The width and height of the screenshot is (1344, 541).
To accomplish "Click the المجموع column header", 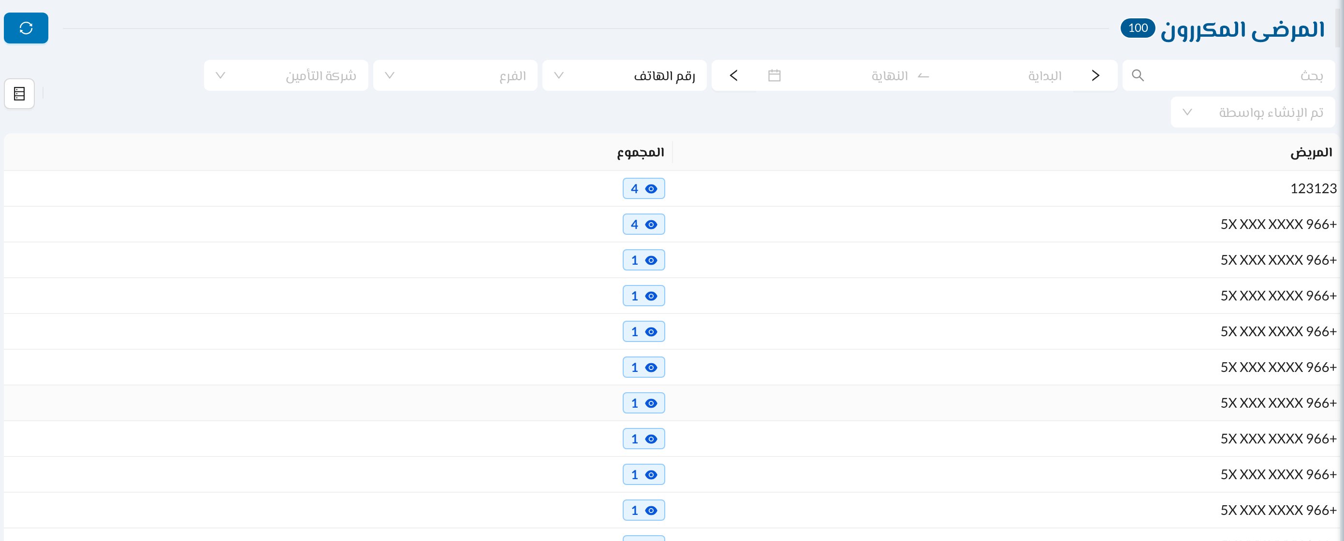I will (x=640, y=152).
